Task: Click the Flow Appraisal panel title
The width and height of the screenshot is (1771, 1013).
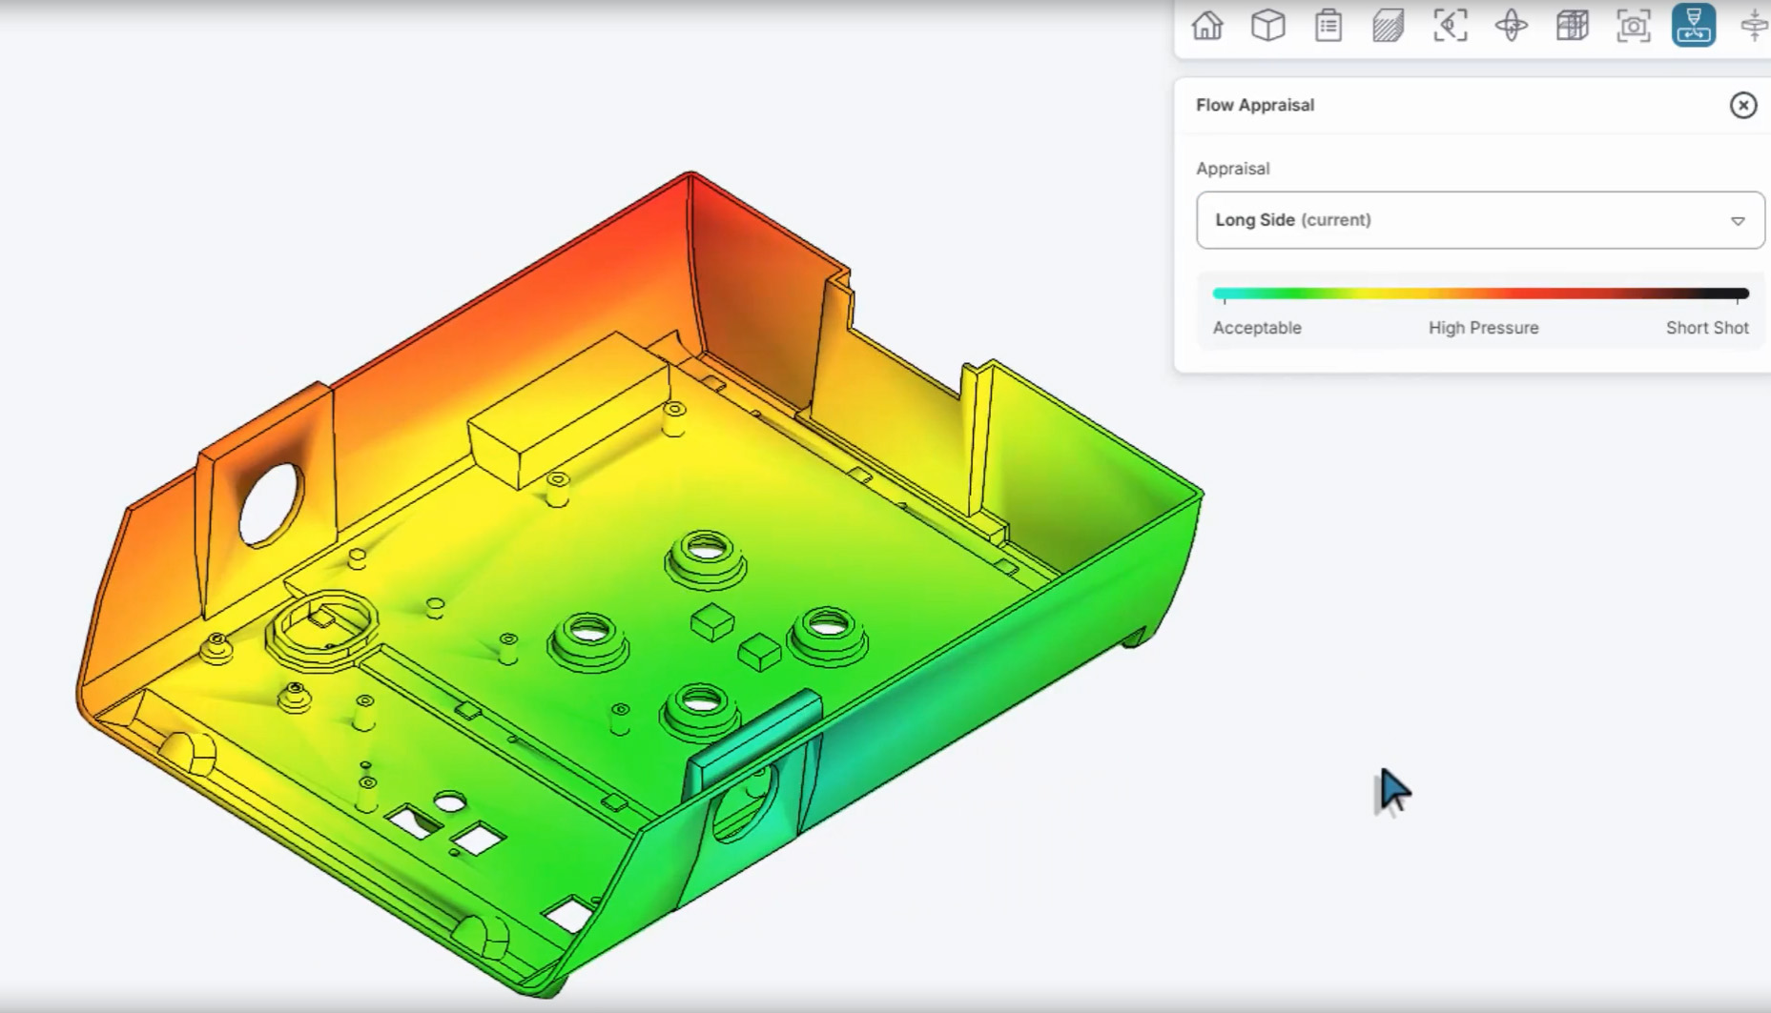Action: point(1255,105)
